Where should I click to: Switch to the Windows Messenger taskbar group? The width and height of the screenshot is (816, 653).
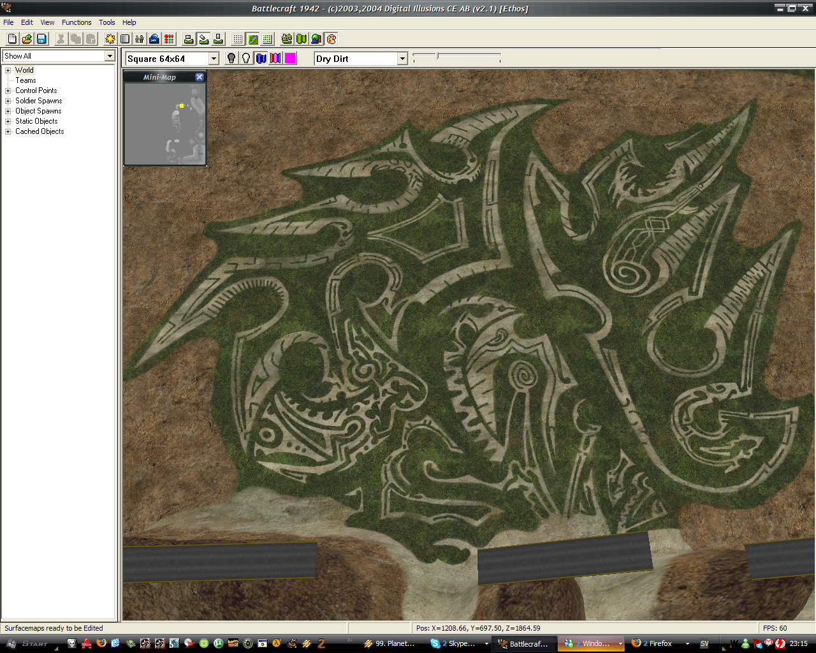[x=592, y=643]
